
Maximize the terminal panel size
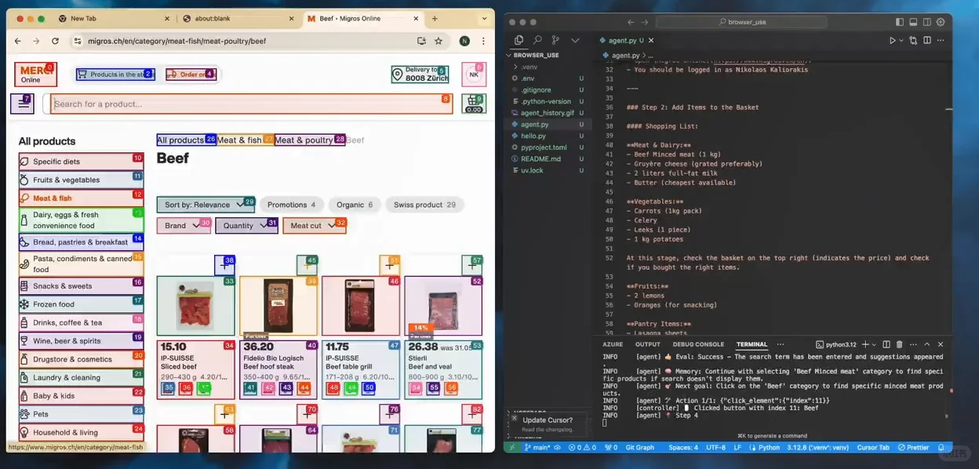[x=926, y=344]
